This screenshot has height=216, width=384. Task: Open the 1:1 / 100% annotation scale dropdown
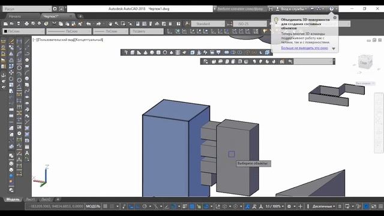point(275,206)
